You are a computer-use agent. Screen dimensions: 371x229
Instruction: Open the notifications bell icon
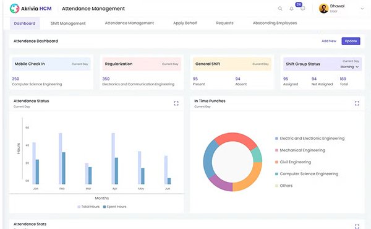(291, 9)
